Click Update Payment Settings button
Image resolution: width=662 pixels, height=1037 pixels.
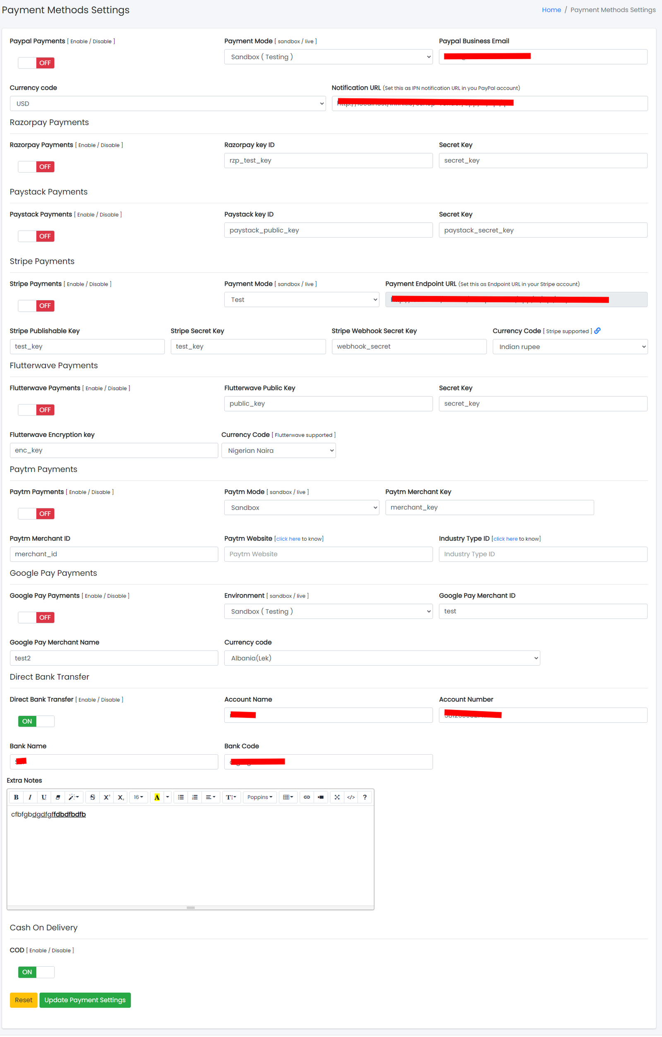[x=85, y=1000]
